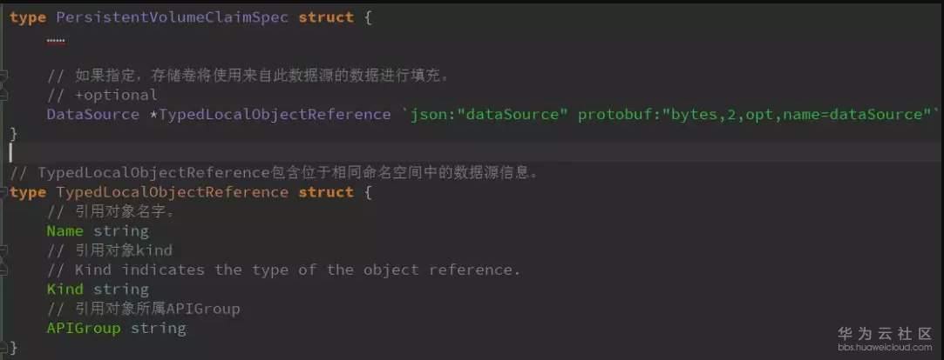Click the bbs.huaweicloud.com watermark link
Viewport: 944px width, 360px height.
click(x=885, y=347)
